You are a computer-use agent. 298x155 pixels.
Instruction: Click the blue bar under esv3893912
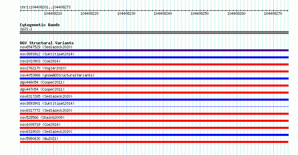pos(154,57)
